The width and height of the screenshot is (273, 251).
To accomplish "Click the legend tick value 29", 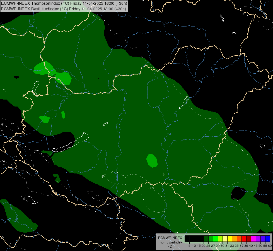I will 218,246.
